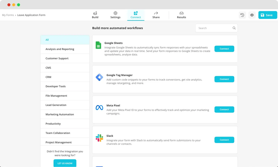Preview the form using the eye icon
278x167 pixels.
click(x=252, y=15)
